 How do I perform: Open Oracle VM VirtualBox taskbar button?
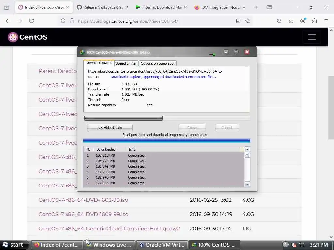(162, 245)
